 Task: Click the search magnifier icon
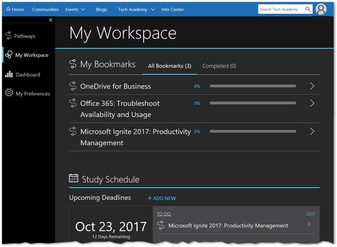pyautogui.click(x=308, y=9)
